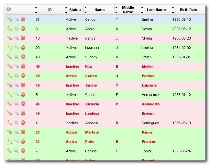Click the ID column header
Viewport: 210px width, 165px height.
point(50,10)
